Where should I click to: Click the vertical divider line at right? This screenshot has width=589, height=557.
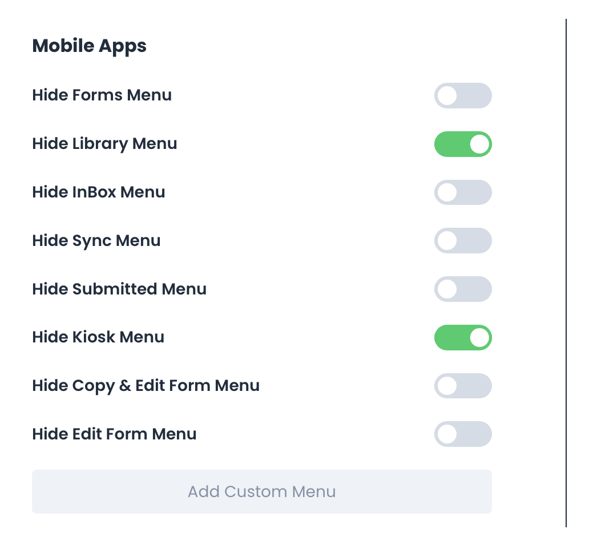(x=566, y=274)
